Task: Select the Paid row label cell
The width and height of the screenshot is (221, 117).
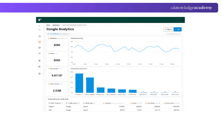Action: [50, 110]
